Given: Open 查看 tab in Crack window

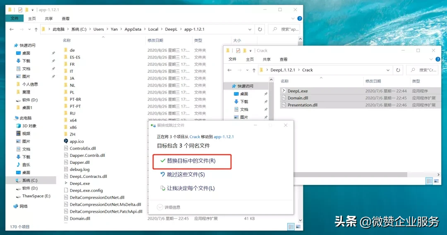Looking at the screenshot, I should (284, 59).
